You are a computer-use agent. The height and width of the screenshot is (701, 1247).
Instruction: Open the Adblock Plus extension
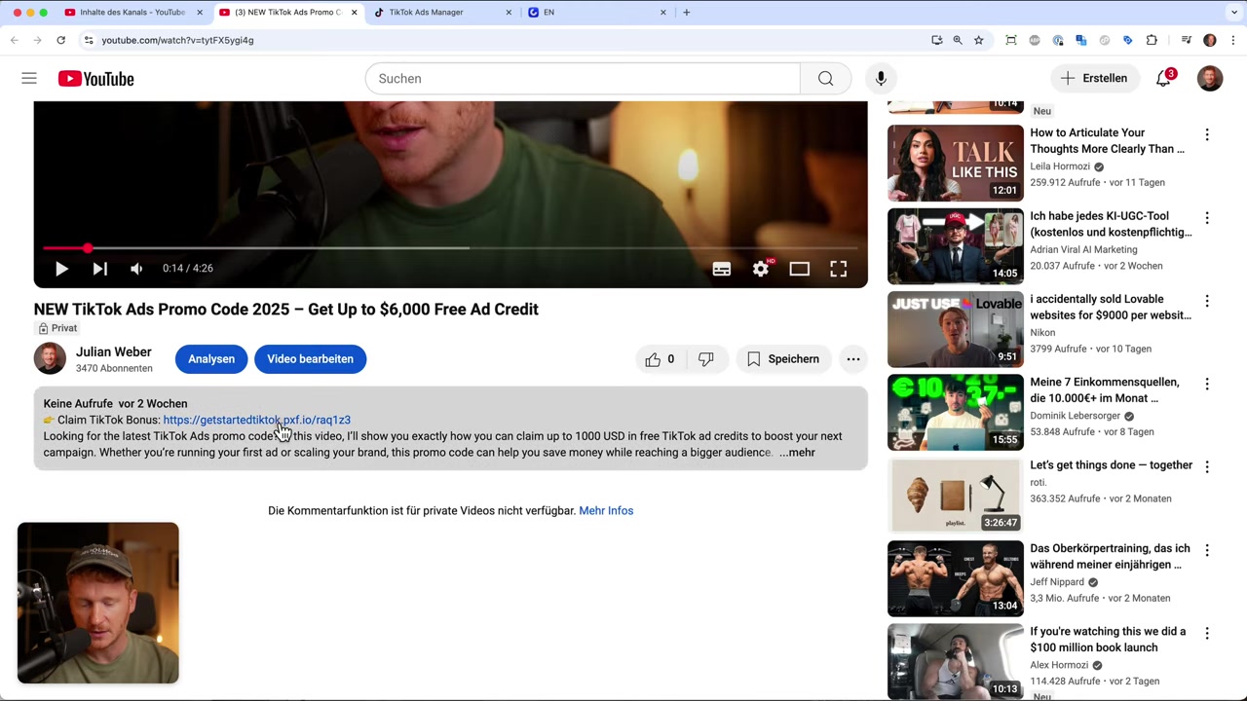(x=1035, y=40)
